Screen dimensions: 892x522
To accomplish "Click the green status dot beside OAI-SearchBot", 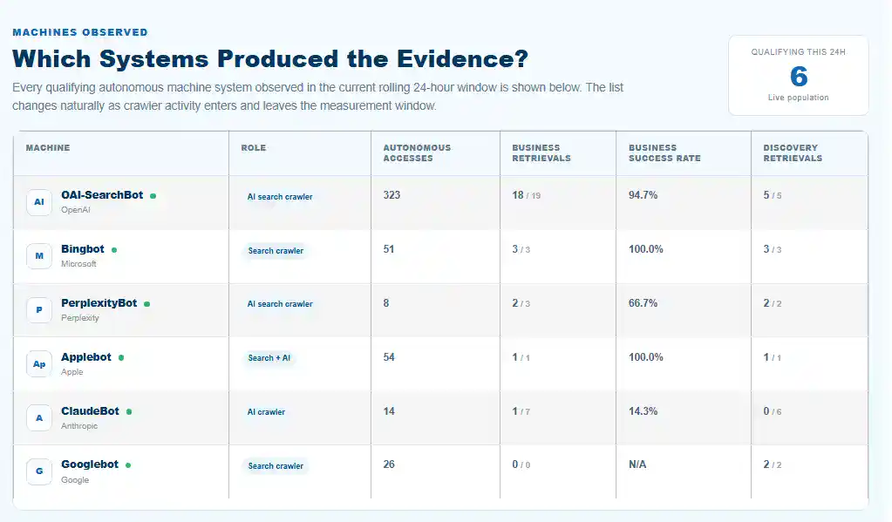I will tap(153, 195).
